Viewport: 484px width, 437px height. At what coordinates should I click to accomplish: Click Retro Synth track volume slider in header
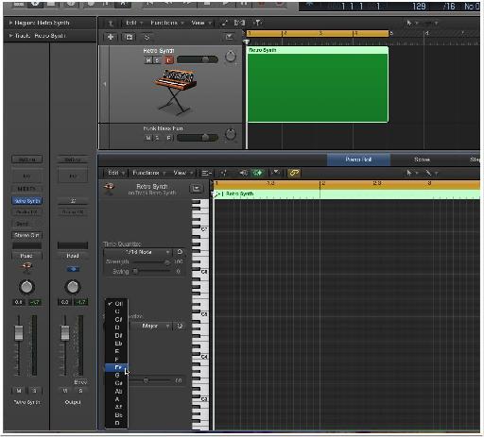pos(198,59)
